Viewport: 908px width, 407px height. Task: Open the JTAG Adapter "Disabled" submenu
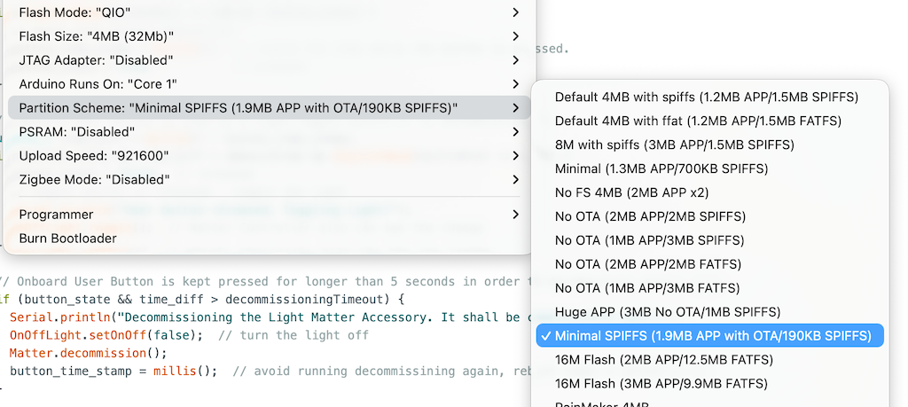click(266, 60)
